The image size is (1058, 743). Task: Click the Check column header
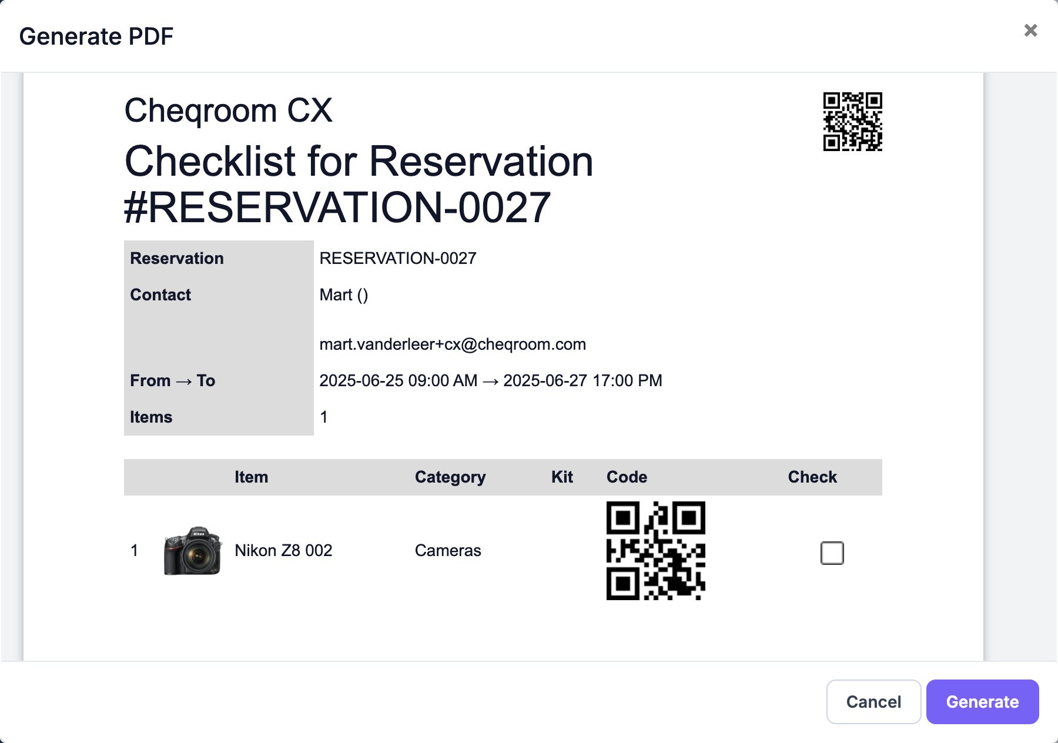[812, 477]
